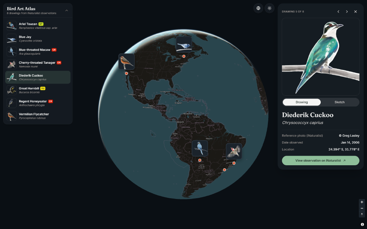Select Ariel Toucan in the list
This screenshot has width=367, height=229.
(38, 26)
